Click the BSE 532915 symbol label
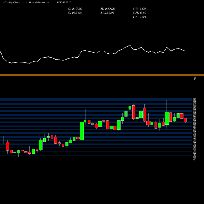The height and width of the screenshot is (204, 204). pyautogui.click(x=64, y=2)
